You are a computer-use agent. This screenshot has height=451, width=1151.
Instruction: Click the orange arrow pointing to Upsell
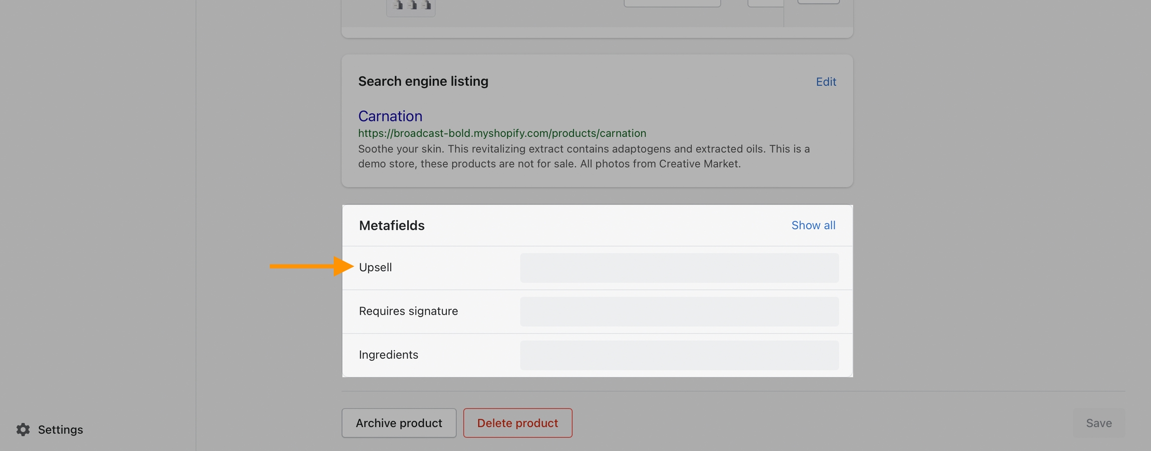tap(311, 266)
